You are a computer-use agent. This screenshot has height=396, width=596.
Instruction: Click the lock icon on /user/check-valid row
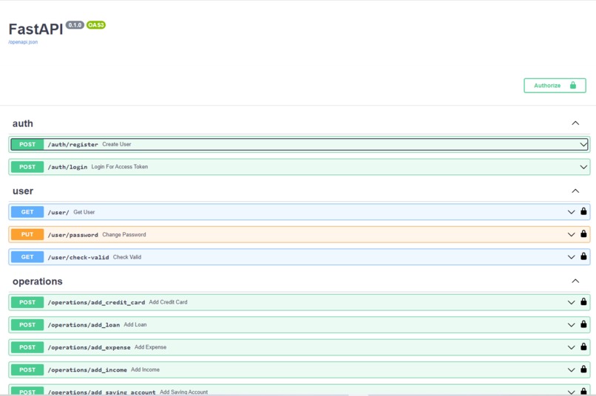[583, 256]
